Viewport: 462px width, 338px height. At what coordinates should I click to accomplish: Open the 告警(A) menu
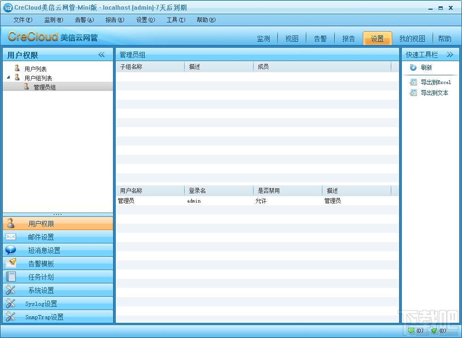click(x=84, y=20)
